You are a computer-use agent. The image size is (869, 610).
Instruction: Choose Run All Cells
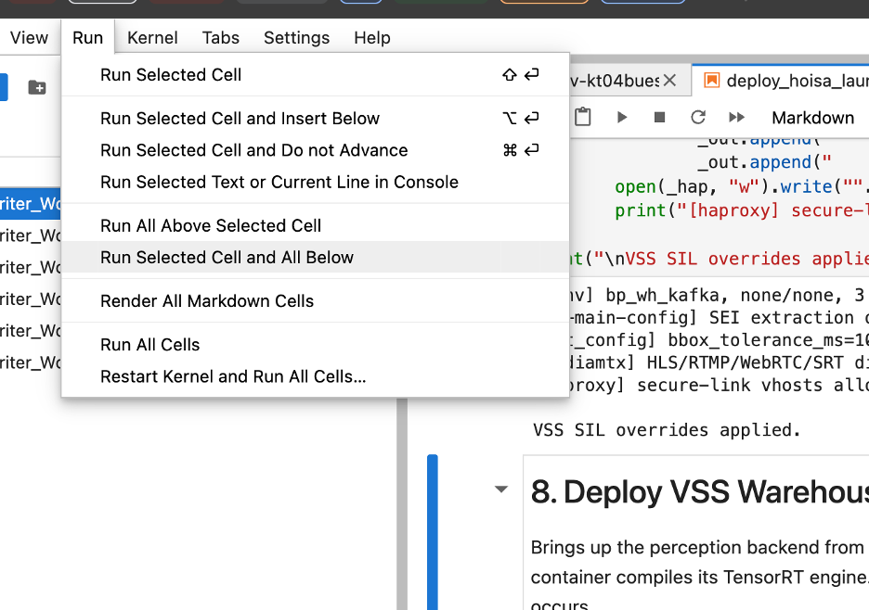[x=316, y=345]
